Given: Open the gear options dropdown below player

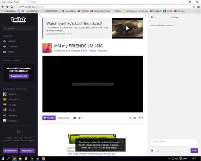Looking at the screenshot, I should [x=81, y=118].
